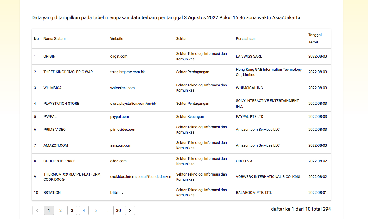Click the sector cell in ORIGIN row
This screenshot has height=219, width=368.
pos(202,56)
